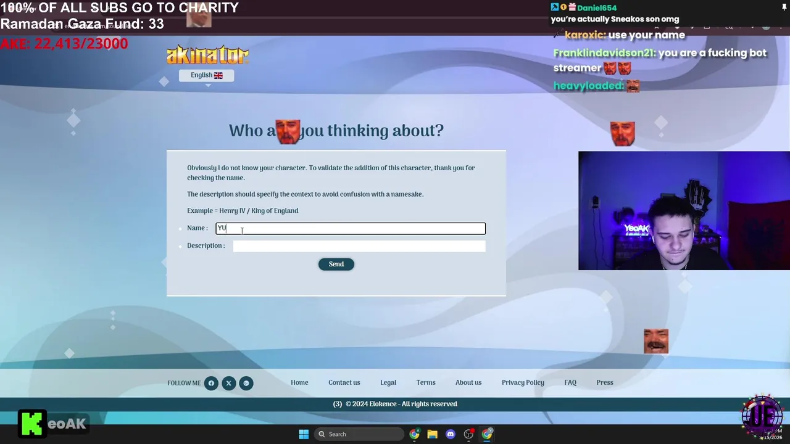Click the Akinator logo

click(x=207, y=55)
